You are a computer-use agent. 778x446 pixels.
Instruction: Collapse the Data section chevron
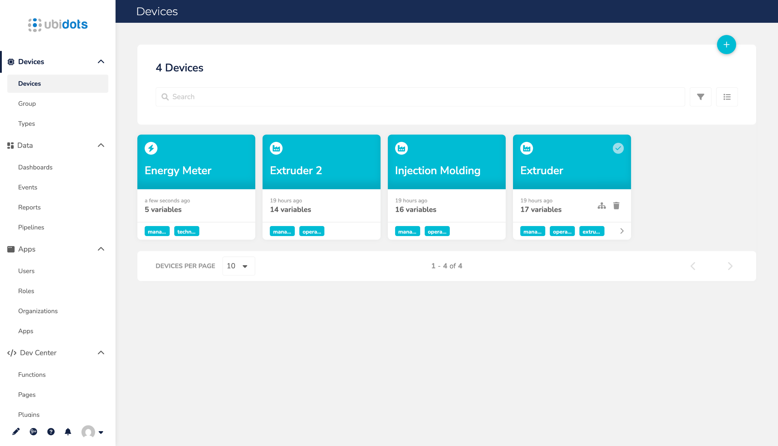[101, 145]
